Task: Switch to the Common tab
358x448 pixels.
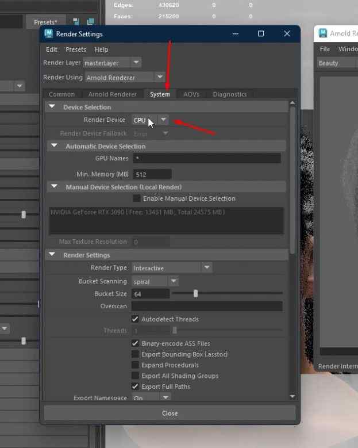Action: coord(61,94)
